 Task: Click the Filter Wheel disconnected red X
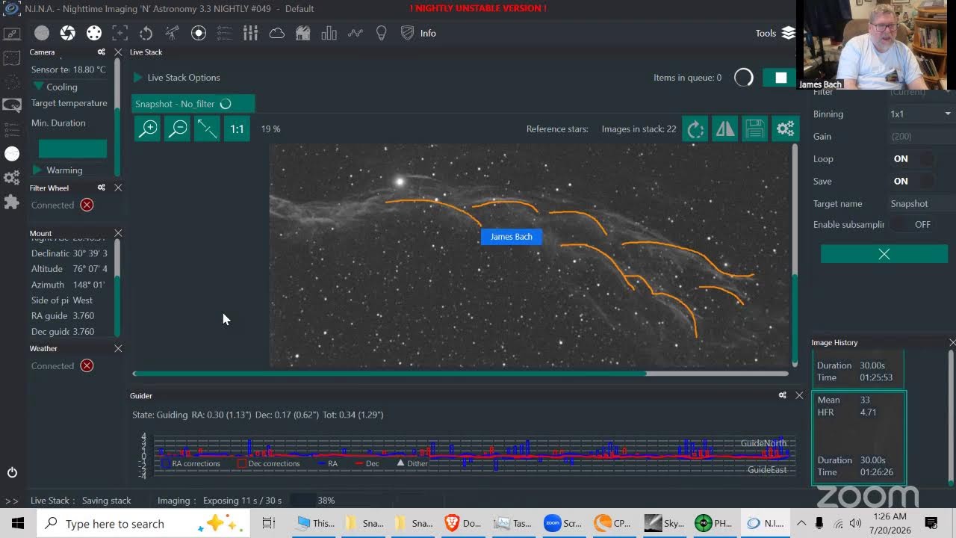point(87,205)
